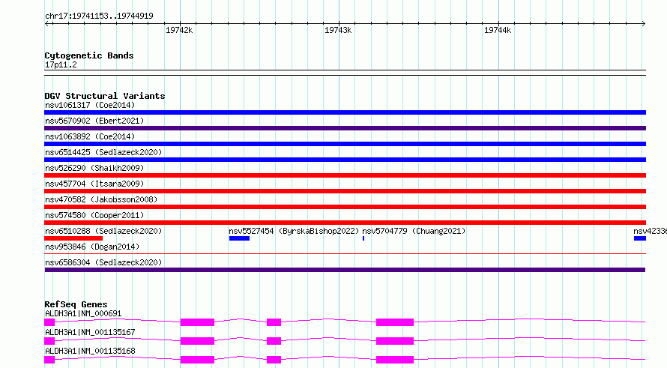Click the 19743k ruler tick label
The image size is (667, 368).
(x=338, y=30)
